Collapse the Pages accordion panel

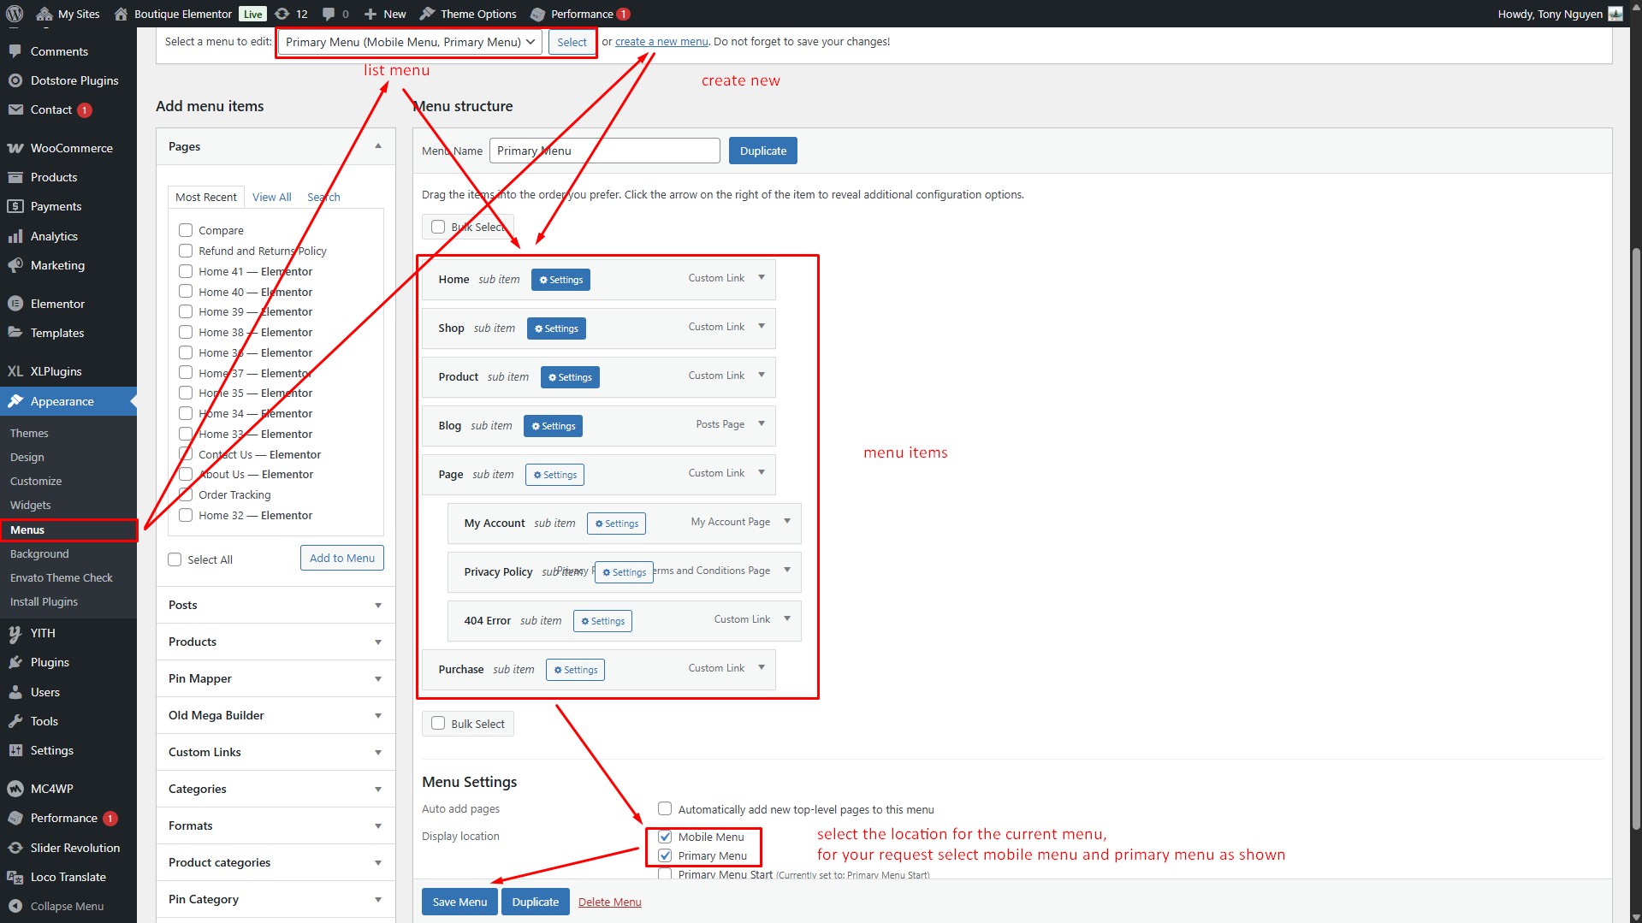coord(378,146)
